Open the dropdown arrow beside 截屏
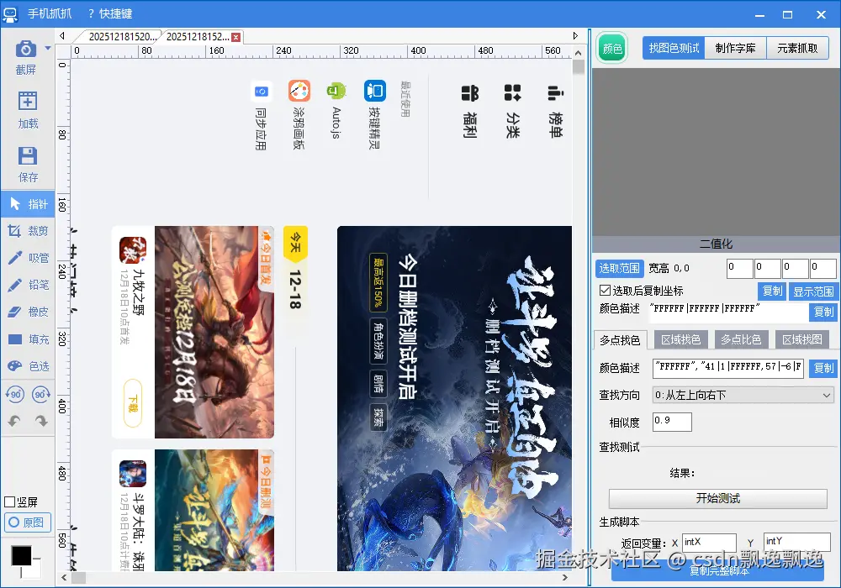 48,48
